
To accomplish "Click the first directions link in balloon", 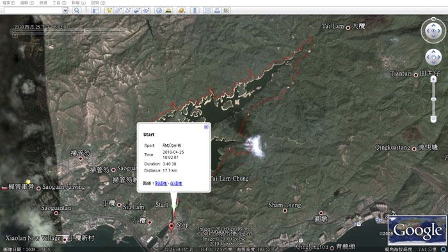I will click(x=161, y=183).
